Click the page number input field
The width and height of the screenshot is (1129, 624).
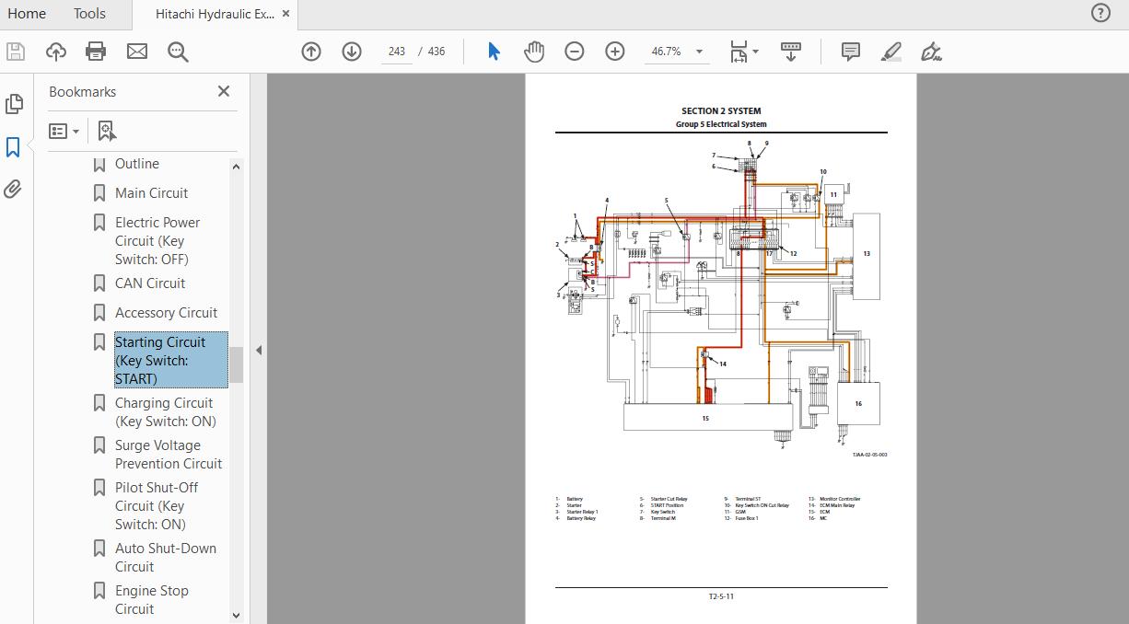397,52
